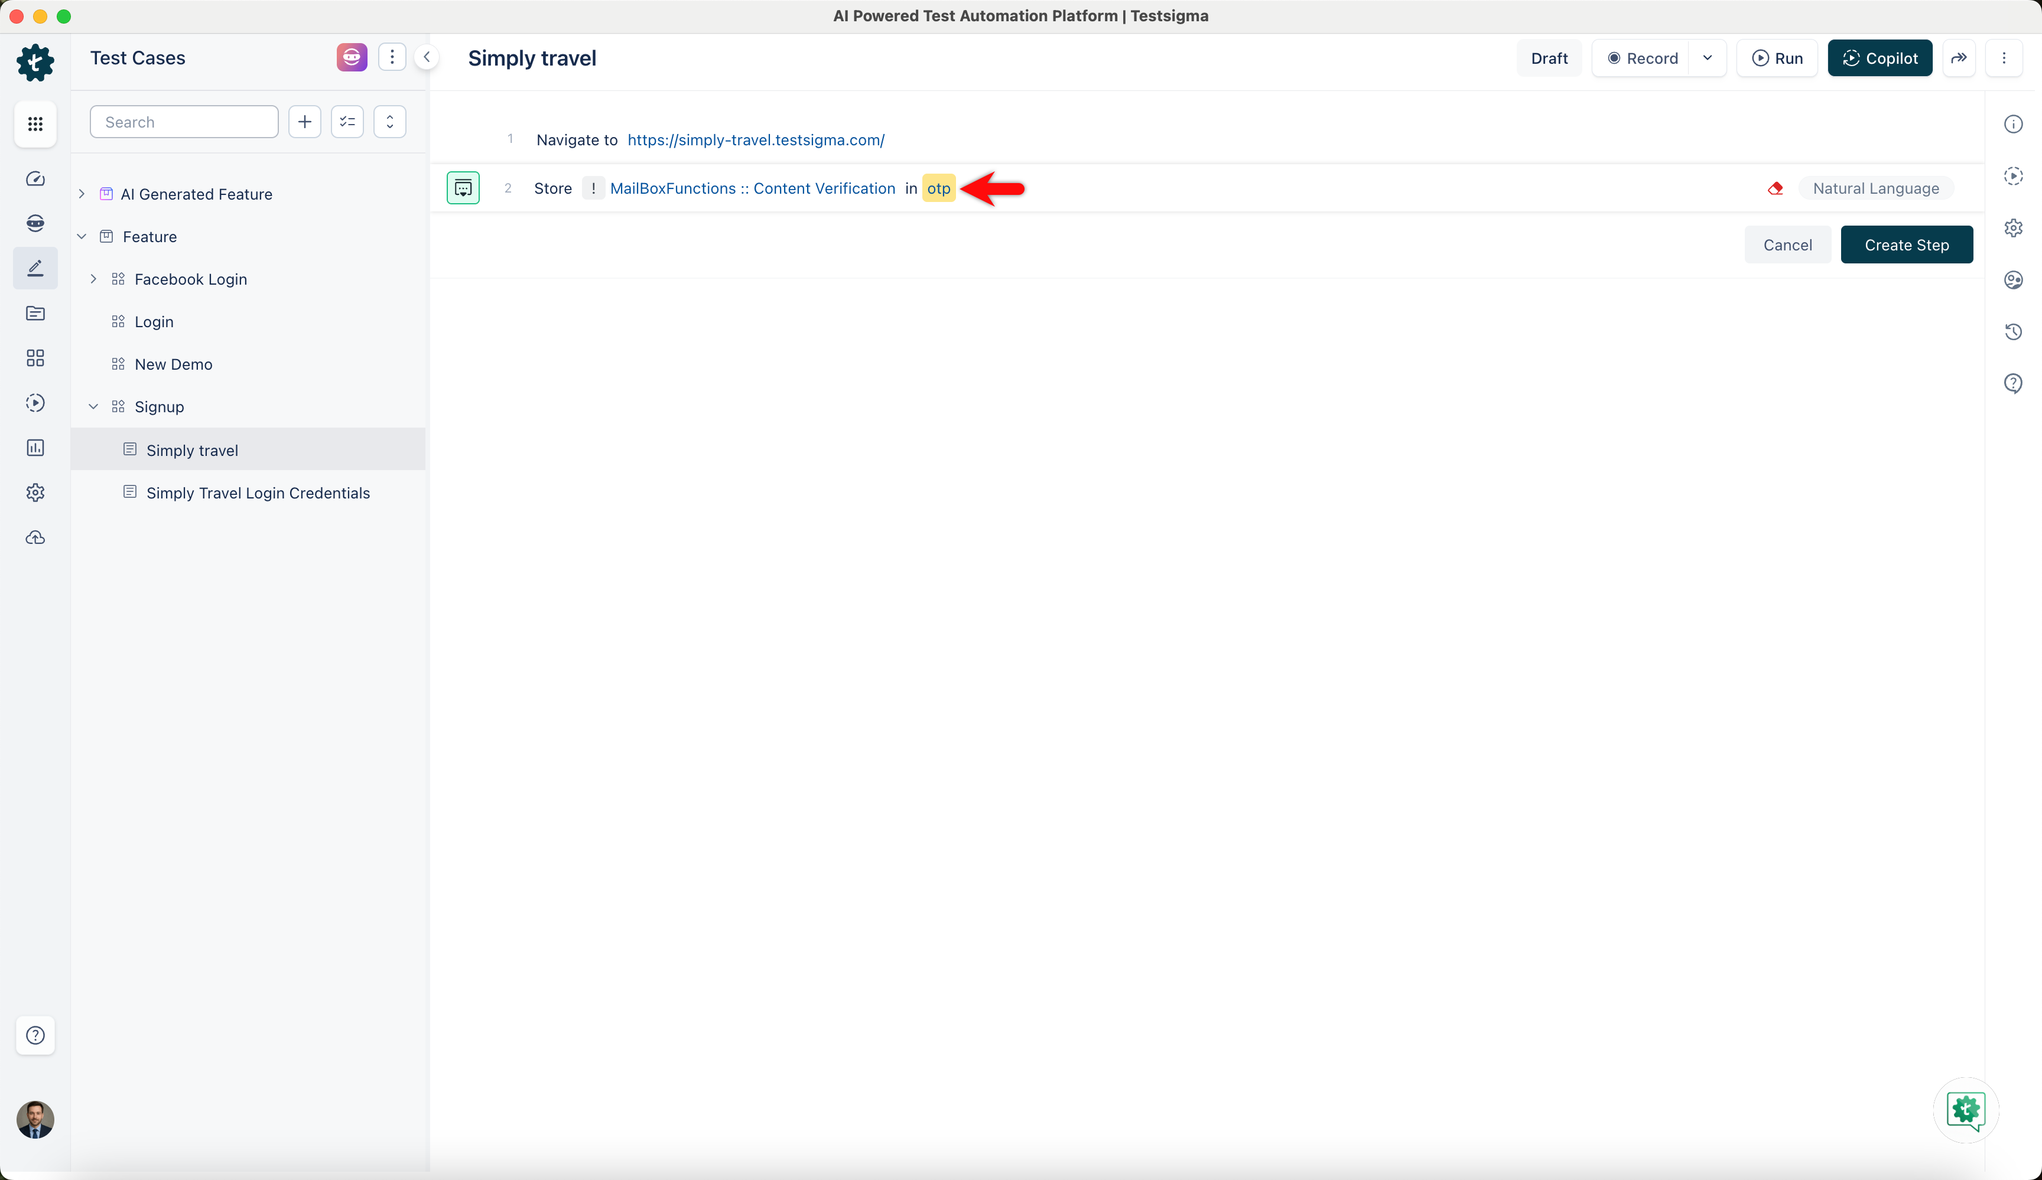Open the test case kebab menu top right
2042x1180 pixels.
(x=2004, y=58)
